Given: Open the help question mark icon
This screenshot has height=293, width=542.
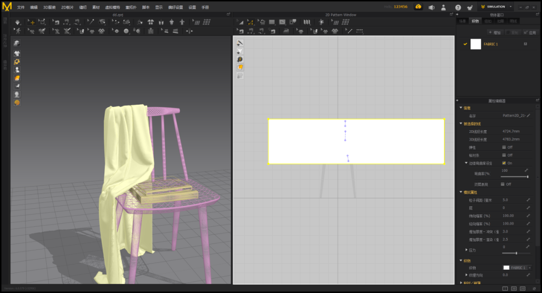Looking at the screenshot, I should [x=458, y=7].
